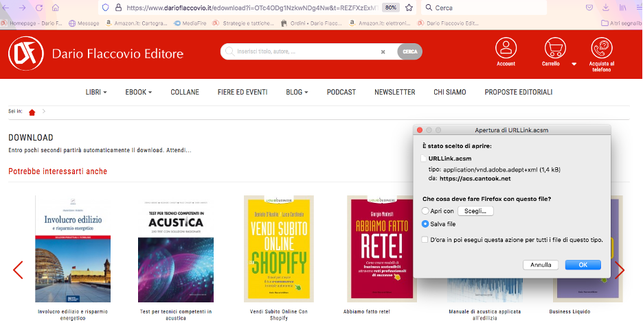
Task: Open Ordini • Dario Flacc... bookmark
Action: [x=312, y=23]
